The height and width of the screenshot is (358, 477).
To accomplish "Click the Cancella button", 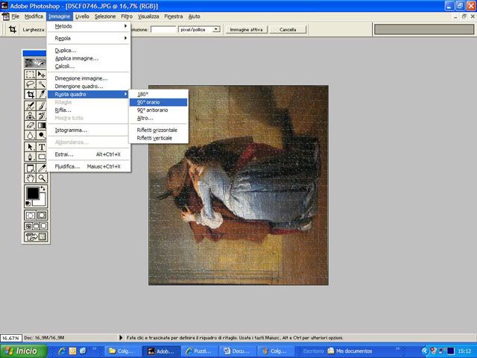I will pos(288,30).
